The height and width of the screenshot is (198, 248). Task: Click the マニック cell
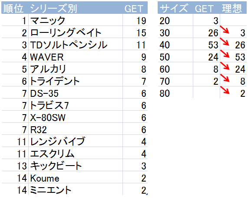76,20
